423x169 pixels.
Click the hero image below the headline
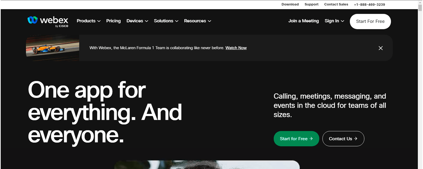[x=207, y=165]
